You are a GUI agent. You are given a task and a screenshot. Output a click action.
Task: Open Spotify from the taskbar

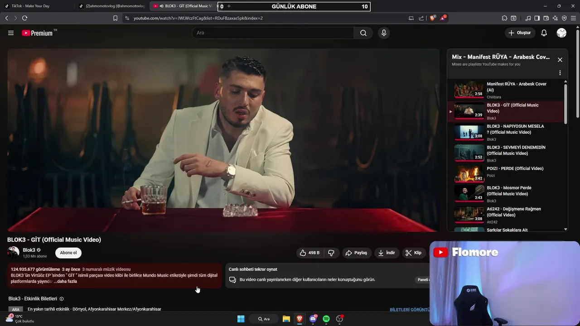pyautogui.click(x=326, y=319)
